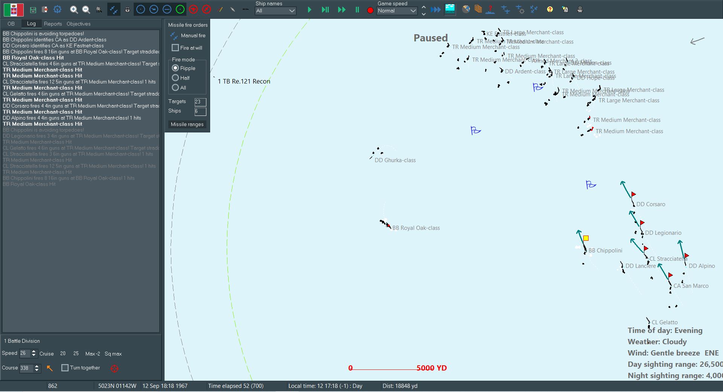Decrease Speed value with the down arrow
The width and height of the screenshot is (723, 392).
(34, 355)
